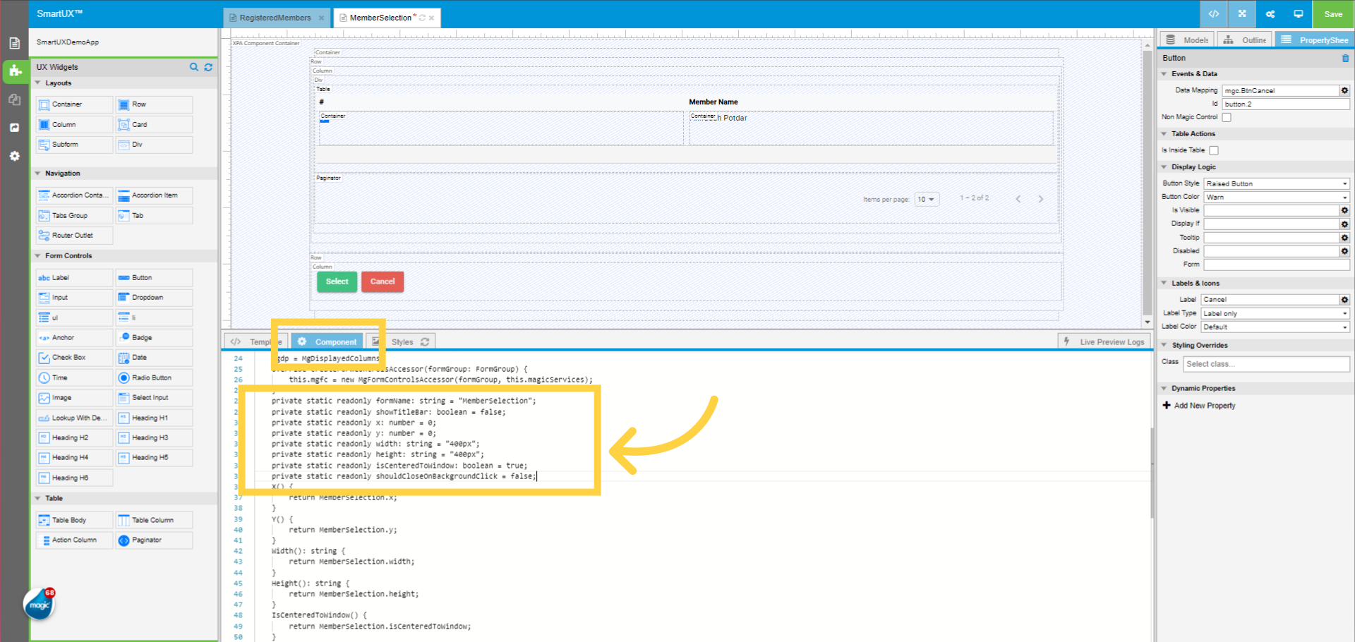This screenshot has width=1355, height=642.
Task: Check the Non Magic Control checkbox
Action: 1226,117
